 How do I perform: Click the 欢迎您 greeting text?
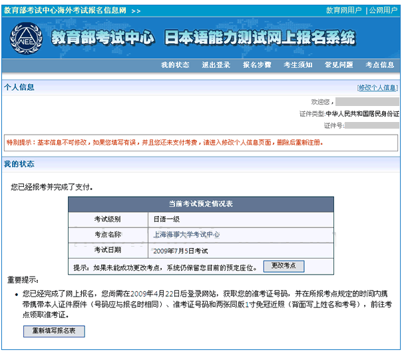[x=322, y=102]
